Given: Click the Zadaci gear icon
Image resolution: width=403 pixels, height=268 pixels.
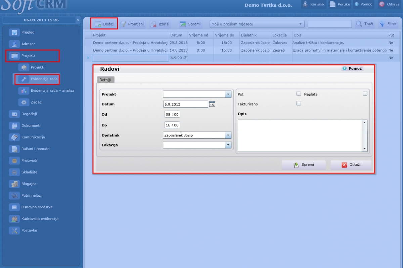Looking at the screenshot, I should point(24,102).
